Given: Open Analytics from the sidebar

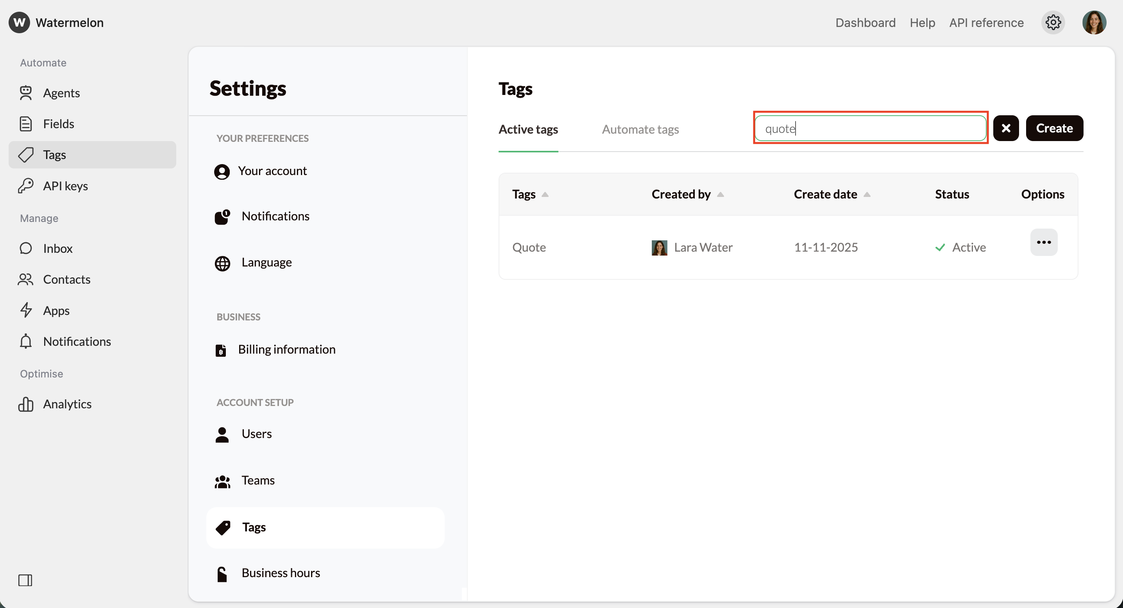Looking at the screenshot, I should click(x=67, y=404).
